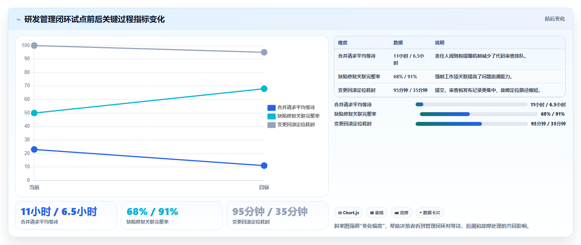Click the gray data point at 当前 100
581x245 pixels.
34,46
